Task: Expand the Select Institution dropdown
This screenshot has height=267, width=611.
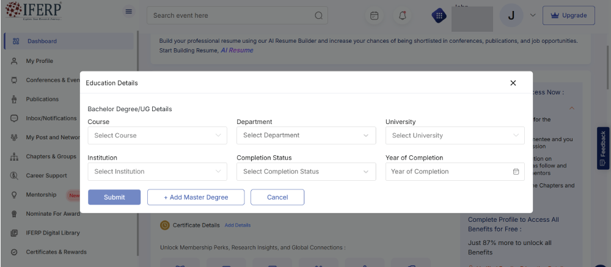Action: (157, 172)
